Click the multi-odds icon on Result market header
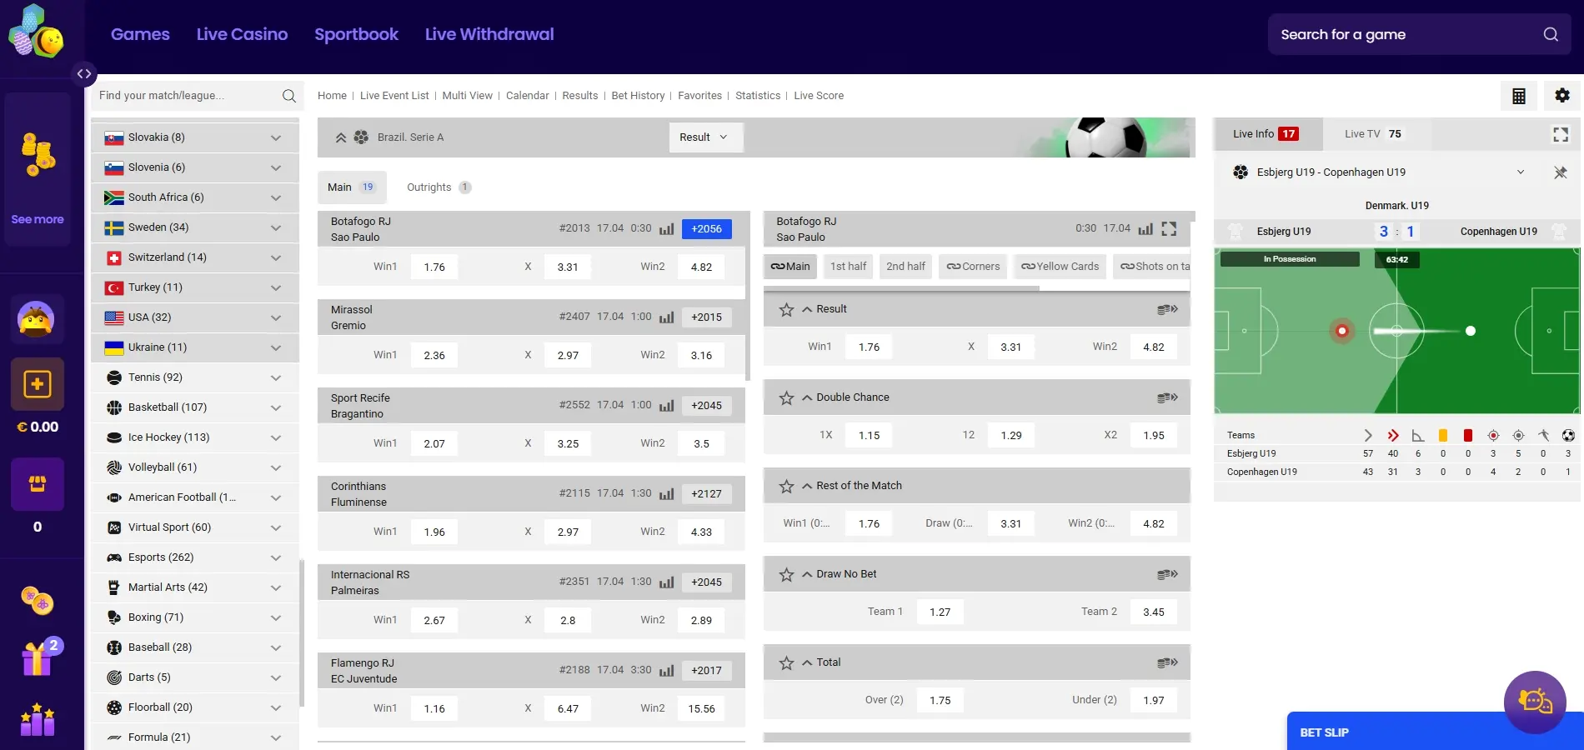 click(x=1166, y=308)
